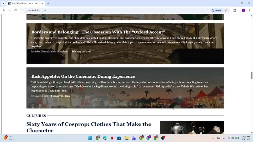The width and height of the screenshot is (253, 142).
Task: Click the 'While watching a film' excerpt text
Action: click(x=120, y=86)
